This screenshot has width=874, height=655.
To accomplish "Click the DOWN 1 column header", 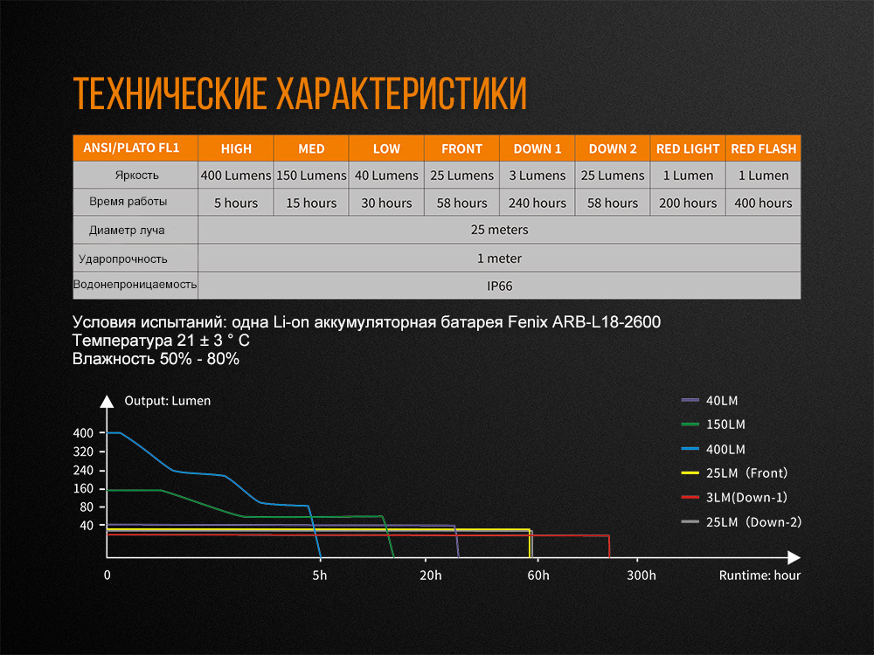I will (537, 148).
